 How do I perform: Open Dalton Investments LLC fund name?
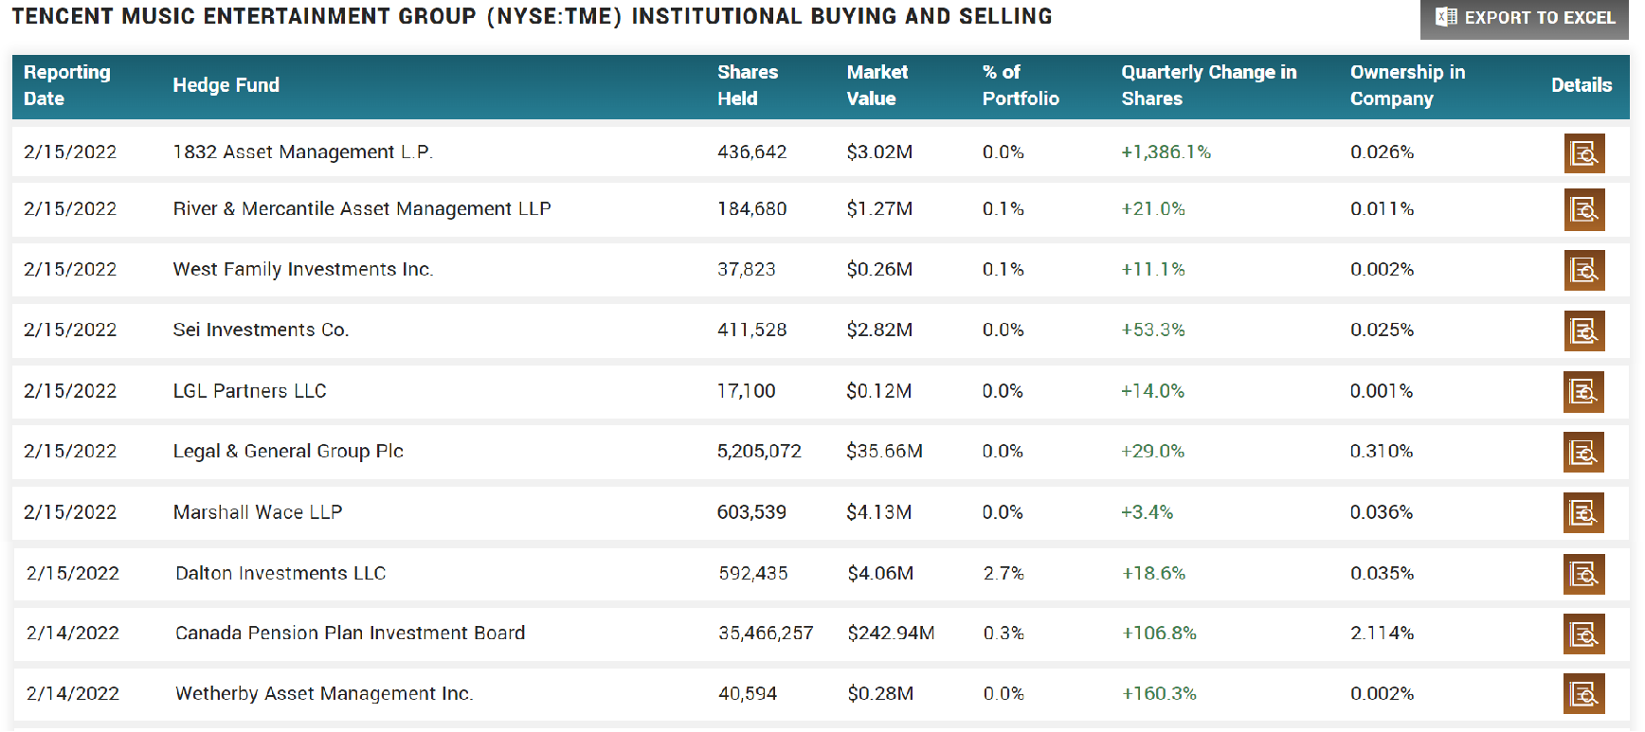pos(280,574)
